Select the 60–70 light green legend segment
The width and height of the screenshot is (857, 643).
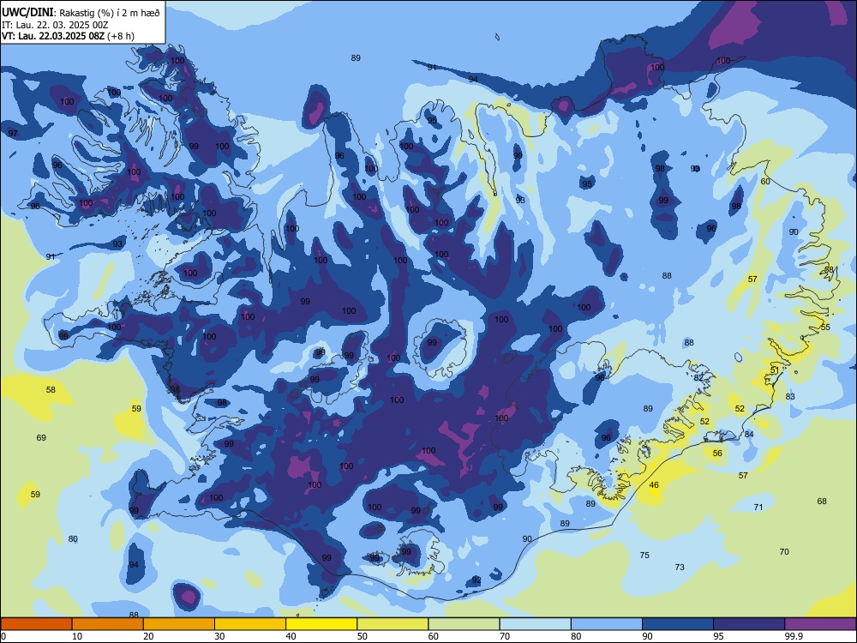click(464, 624)
